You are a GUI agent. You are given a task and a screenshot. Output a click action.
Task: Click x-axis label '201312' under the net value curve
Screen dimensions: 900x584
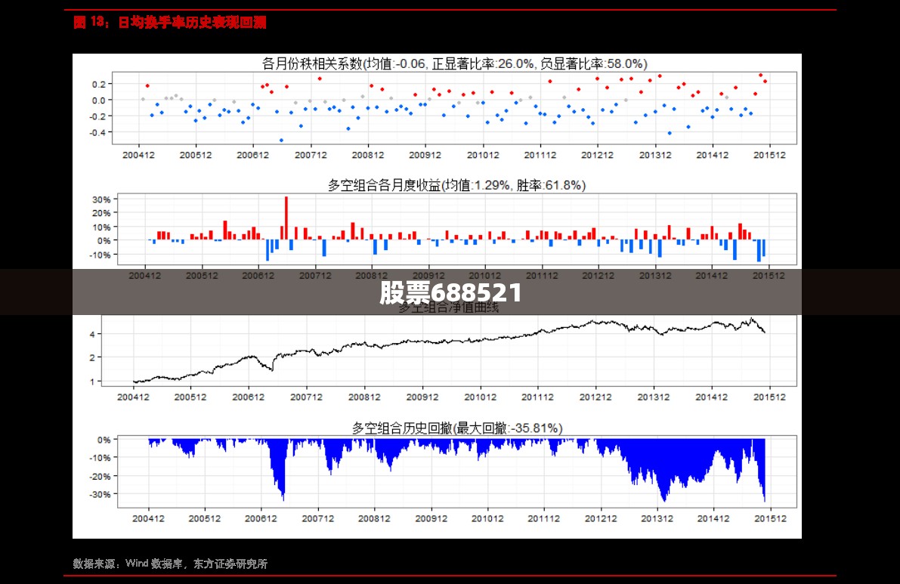653,397
